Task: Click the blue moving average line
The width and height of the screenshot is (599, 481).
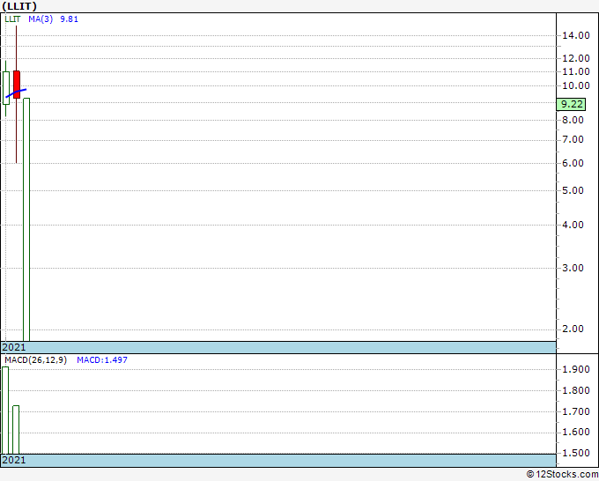Action: (16, 93)
